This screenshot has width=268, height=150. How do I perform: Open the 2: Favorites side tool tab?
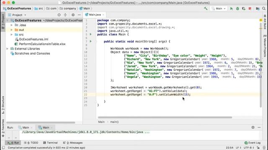pyautogui.click(x=3, y=128)
